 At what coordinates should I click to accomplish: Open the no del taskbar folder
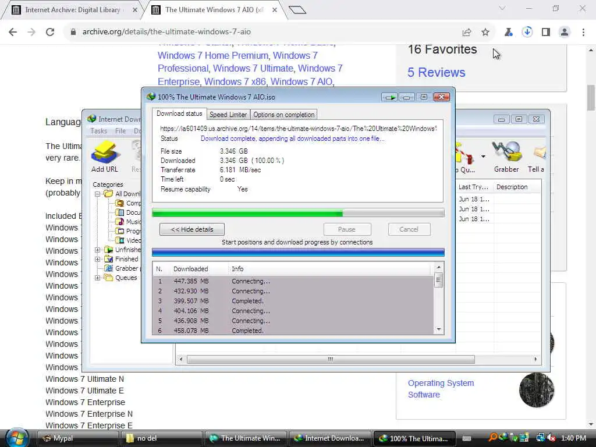[x=161, y=438]
